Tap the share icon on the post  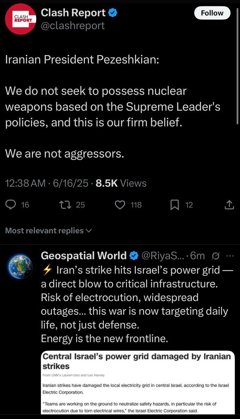[229, 205]
